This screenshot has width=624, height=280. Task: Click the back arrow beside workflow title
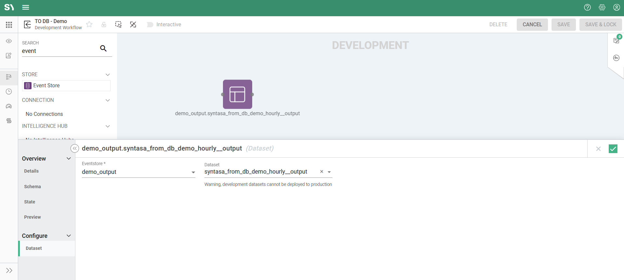pyautogui.click(x=27, y=25)
